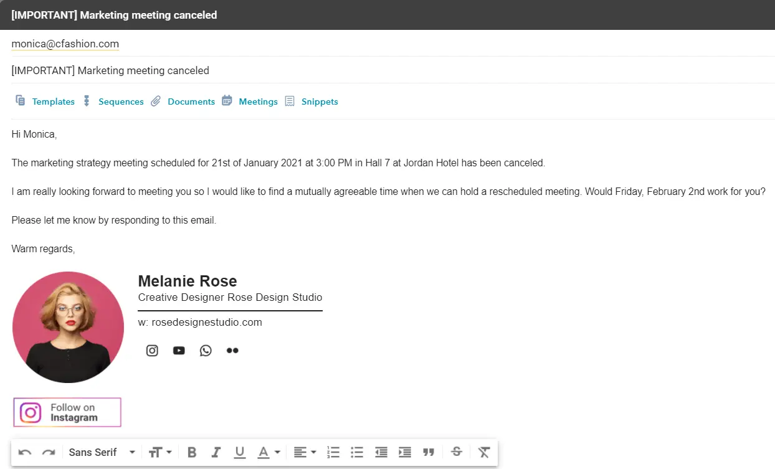Click the undo arrow icon
The height and width of the screenshot is (469, 775).
tap(25, 452)
